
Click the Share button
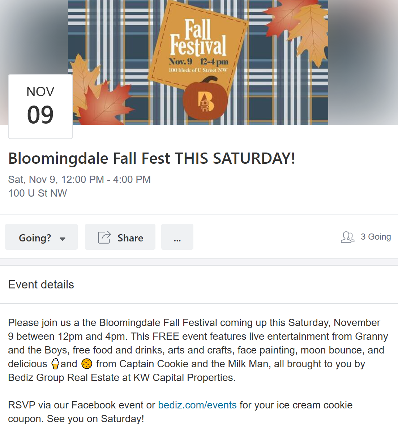click(x=120, y=237)
